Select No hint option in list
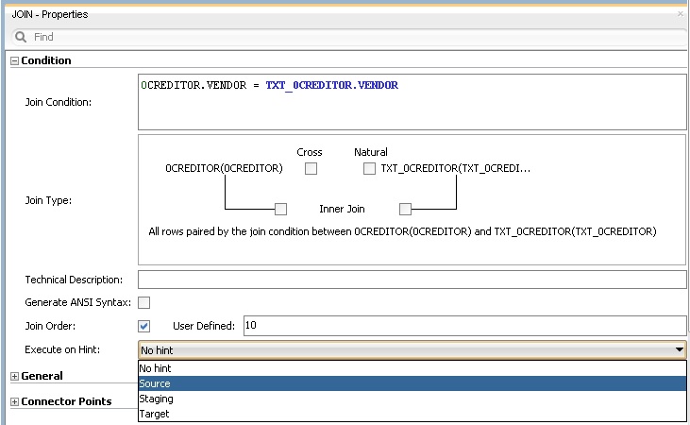Screen dimensions: 690x425 [412, 368]
